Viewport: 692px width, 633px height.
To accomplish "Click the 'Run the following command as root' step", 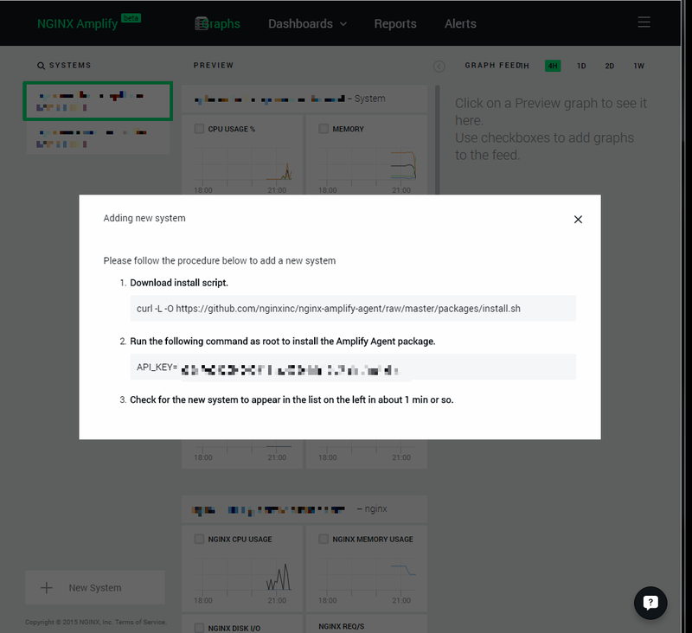I will 283,342.
